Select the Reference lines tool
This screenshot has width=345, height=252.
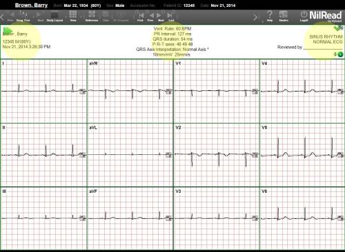click(92, 16)
